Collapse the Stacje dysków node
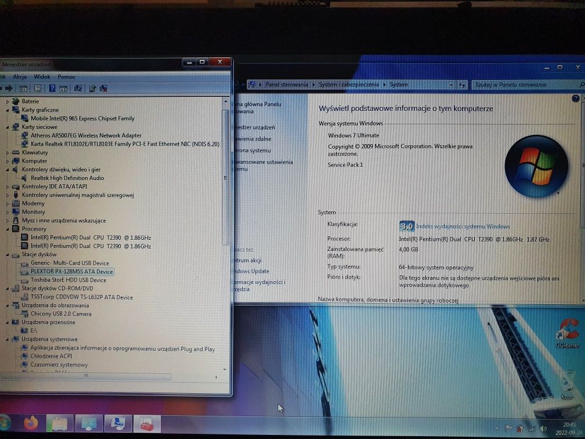Viewport: 585px width, 439px height. coord(7,254)
